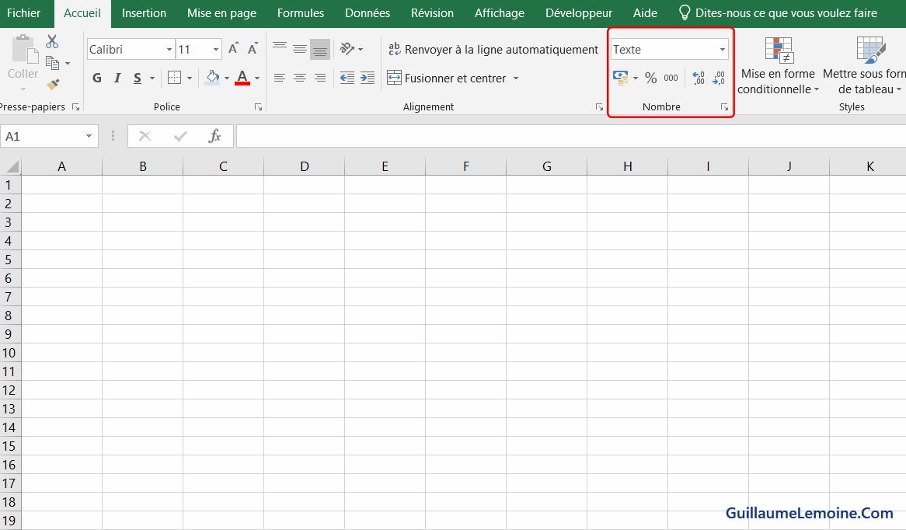Toggle underline with the S icon
The height and width of the screenshot is (530, 906).
pyautogui.click(x=137, y=78)
